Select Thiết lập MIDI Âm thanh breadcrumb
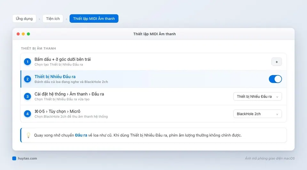 (94, 18)
